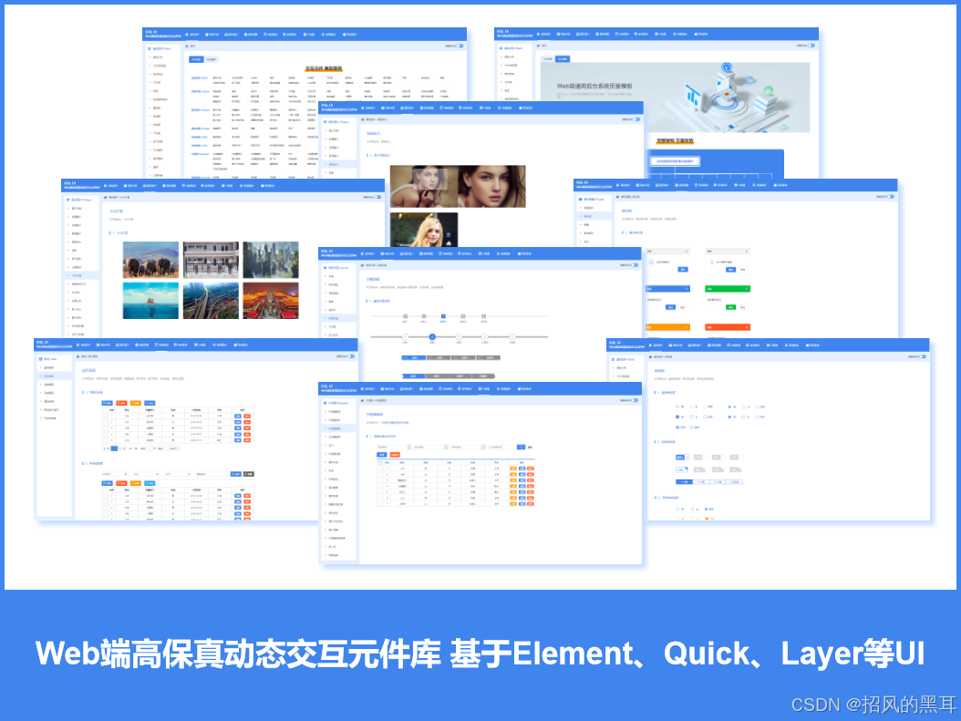Viewport: 961px width, 721px height.
Task: Open the second dropdown above the second table
Action: [x=147, y=474]
